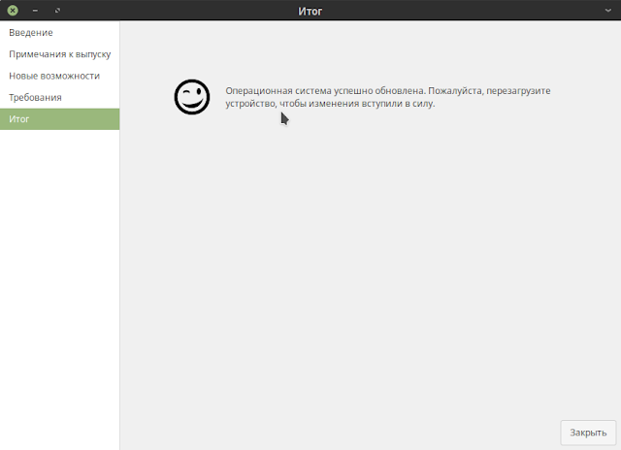Click the winking smiley face icon

(x=192, y=97)
